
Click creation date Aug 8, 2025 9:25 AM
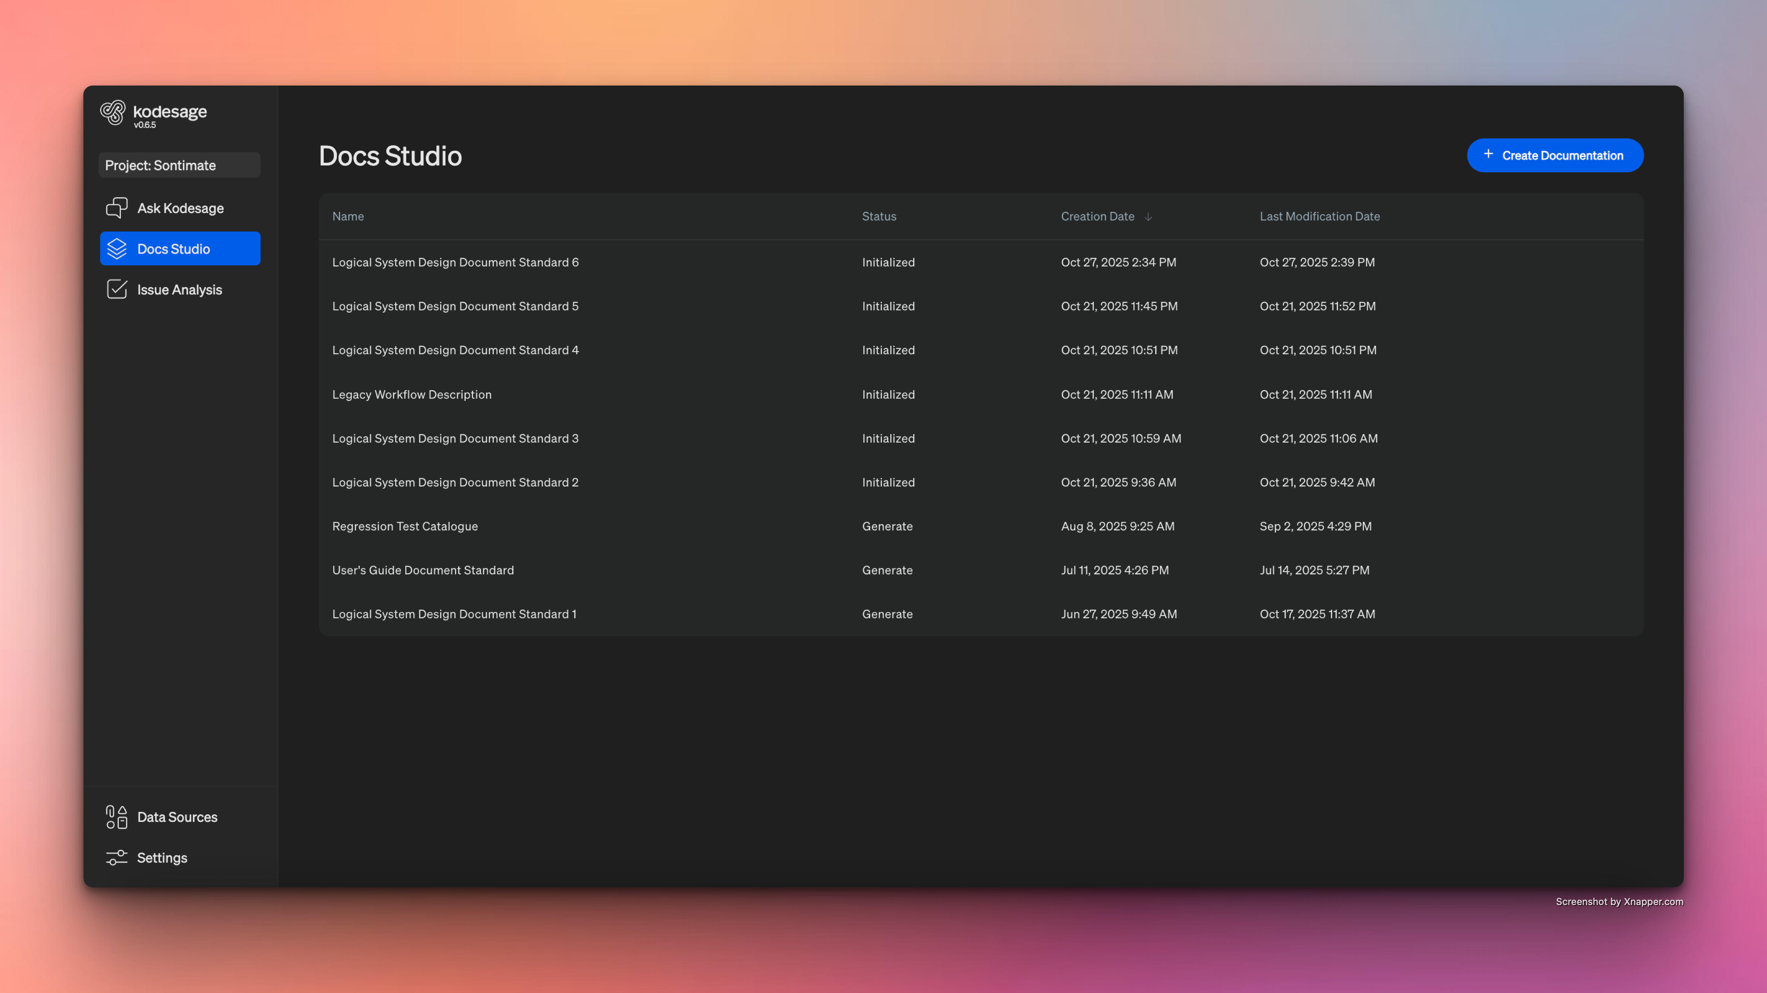point(1118,526)
